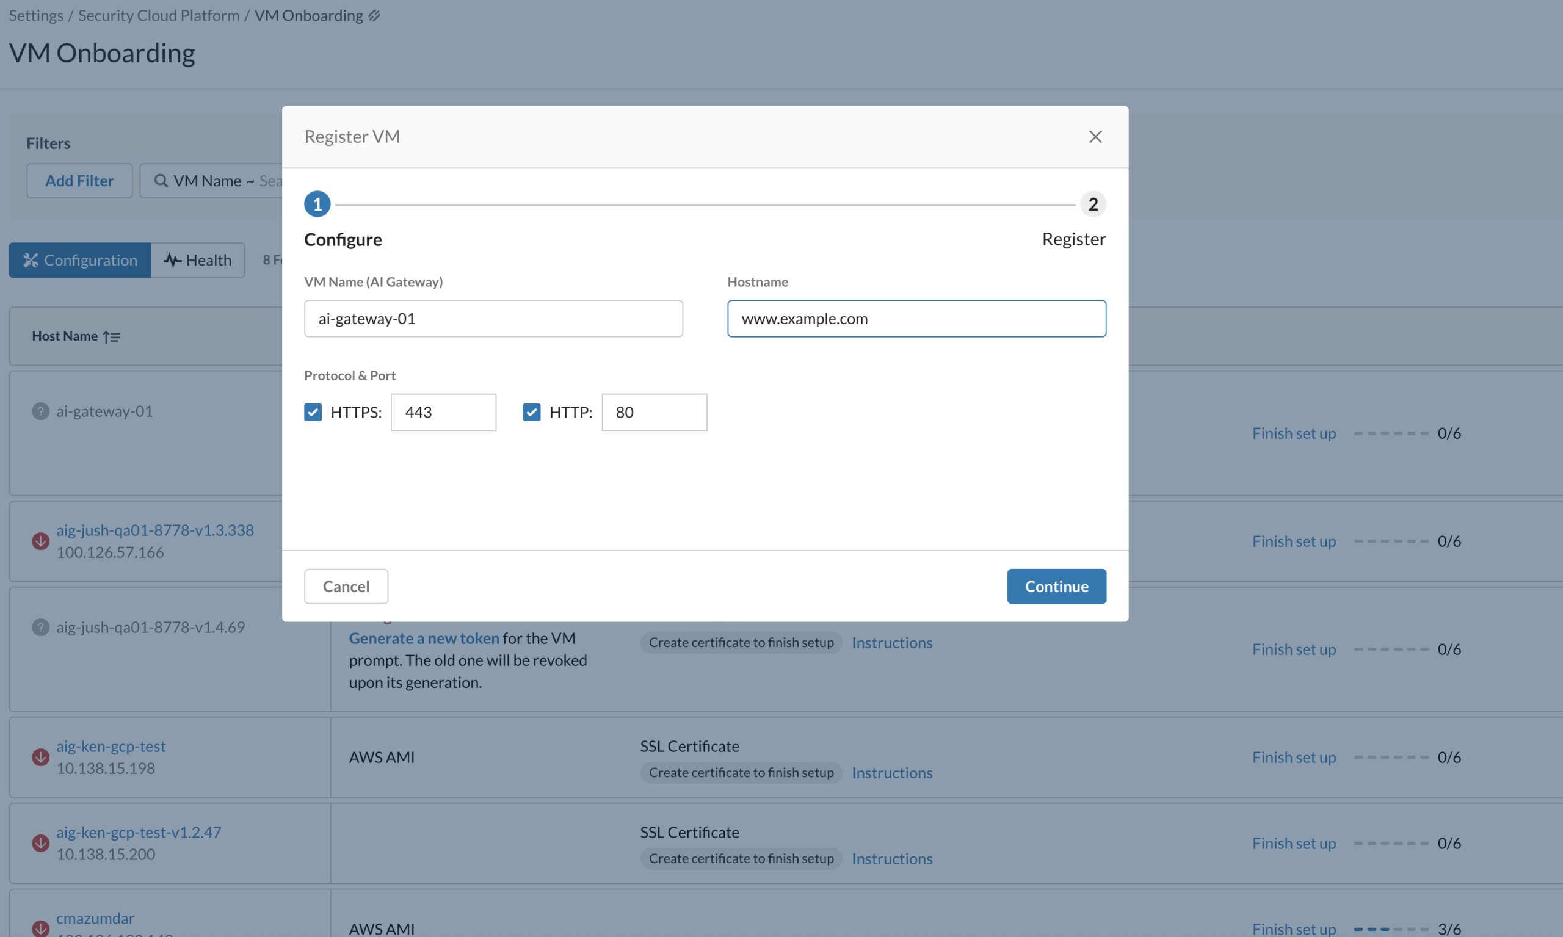Switch to the Health tab
This screenshot has height=937, width=1563.
[198, 260]
